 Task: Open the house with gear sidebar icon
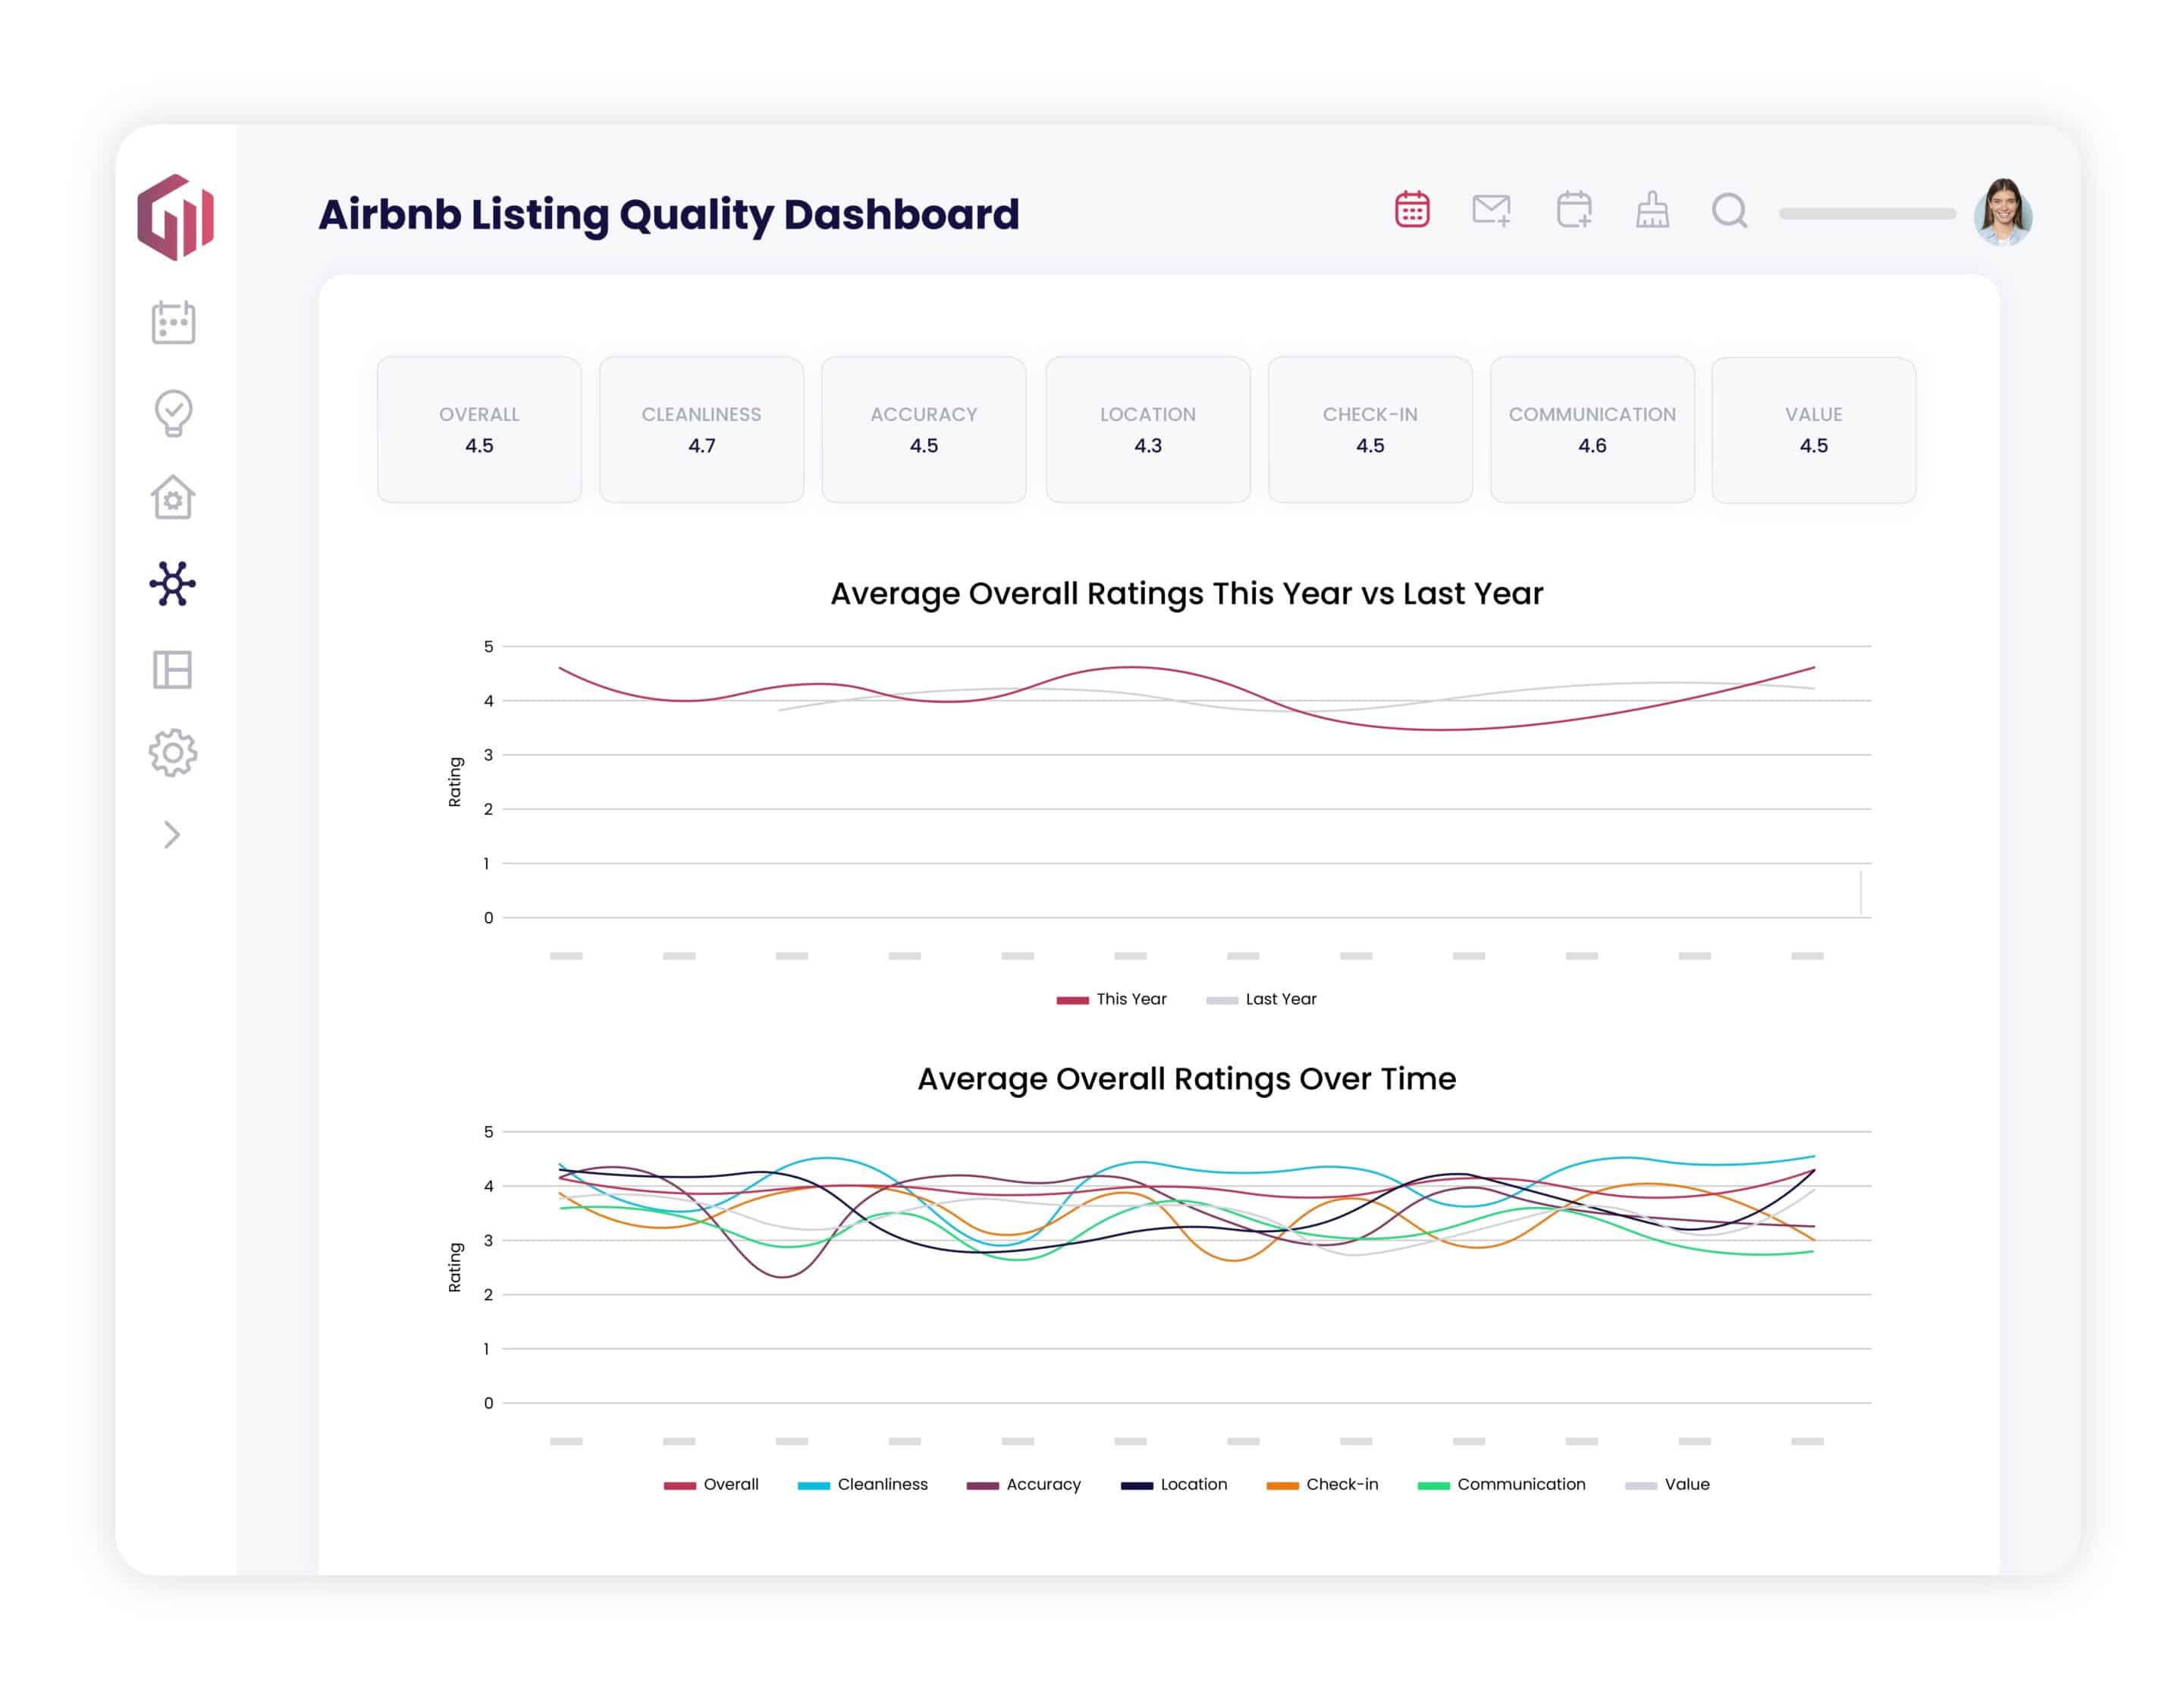[173, 497]
